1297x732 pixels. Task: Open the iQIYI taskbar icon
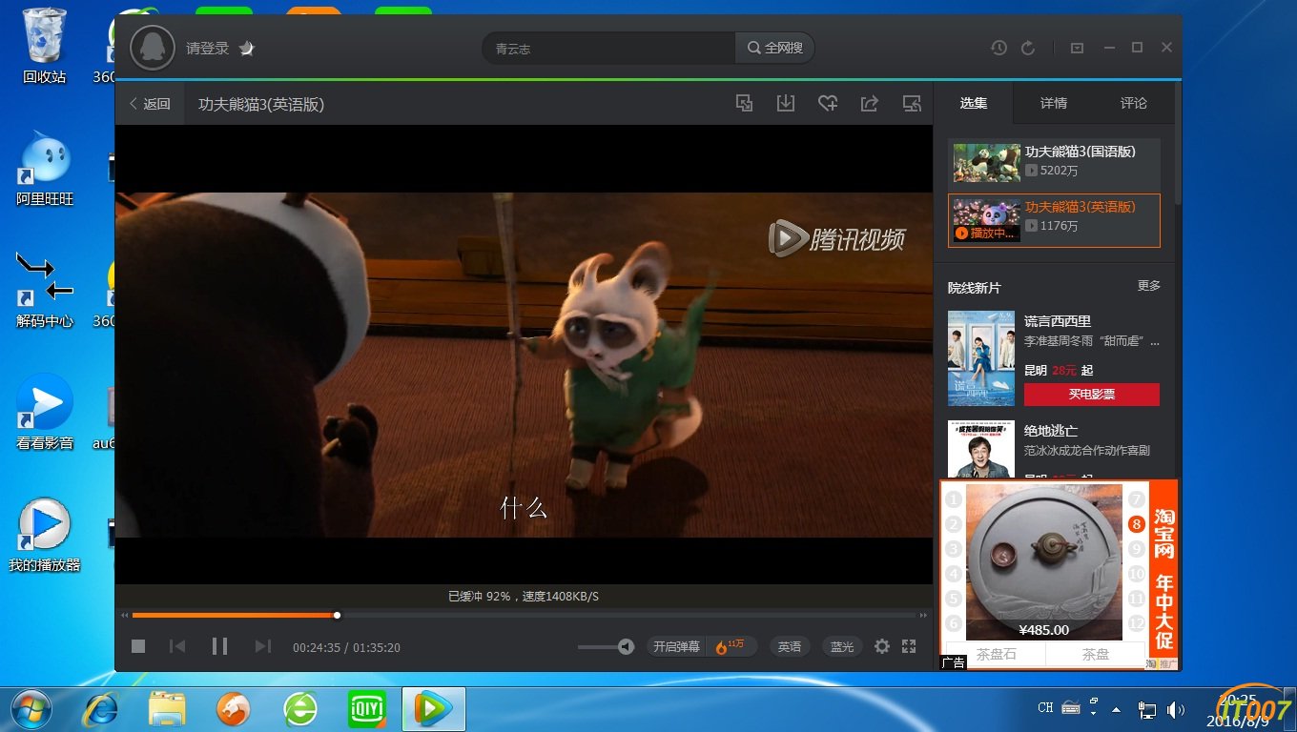point(367,708)
